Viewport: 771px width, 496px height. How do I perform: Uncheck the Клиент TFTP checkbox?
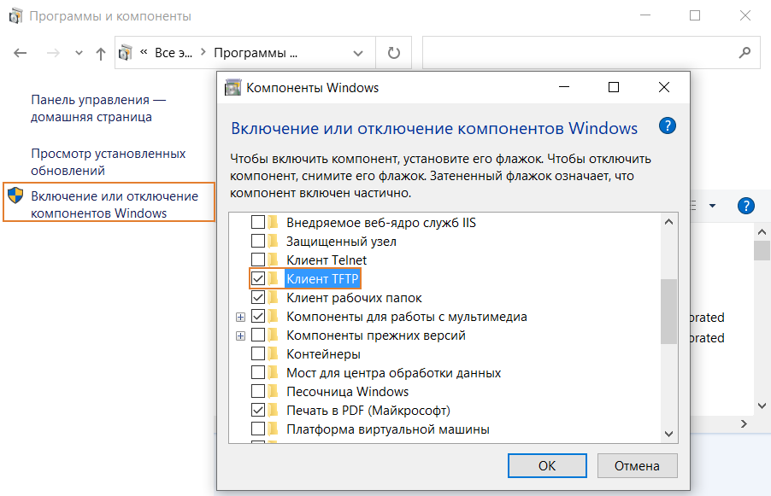tap(257, 278)
